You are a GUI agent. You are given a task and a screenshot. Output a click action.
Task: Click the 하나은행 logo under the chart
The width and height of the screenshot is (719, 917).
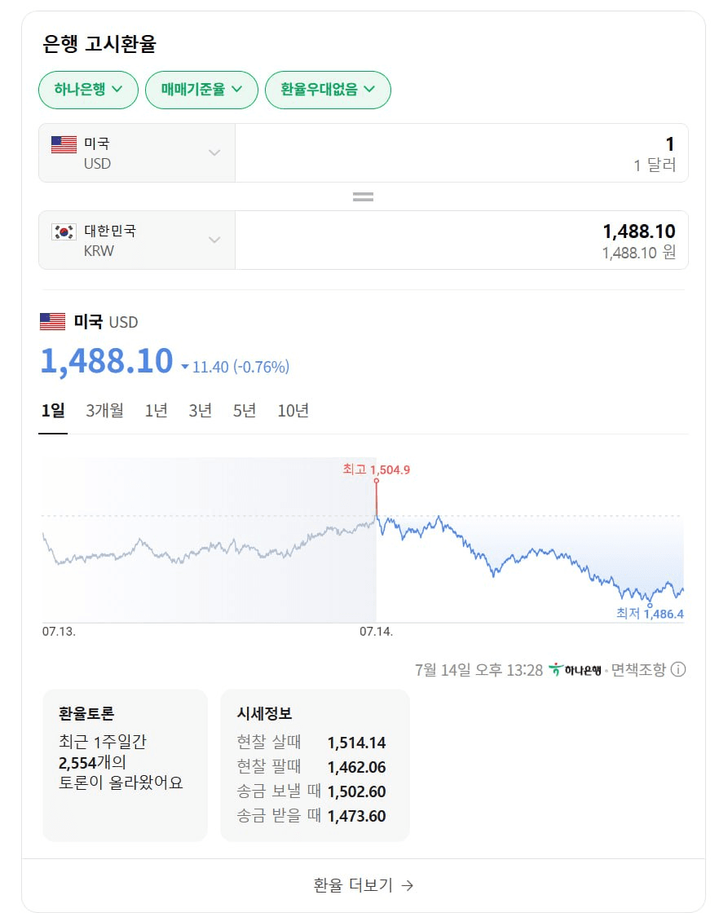tap(575, 670)
